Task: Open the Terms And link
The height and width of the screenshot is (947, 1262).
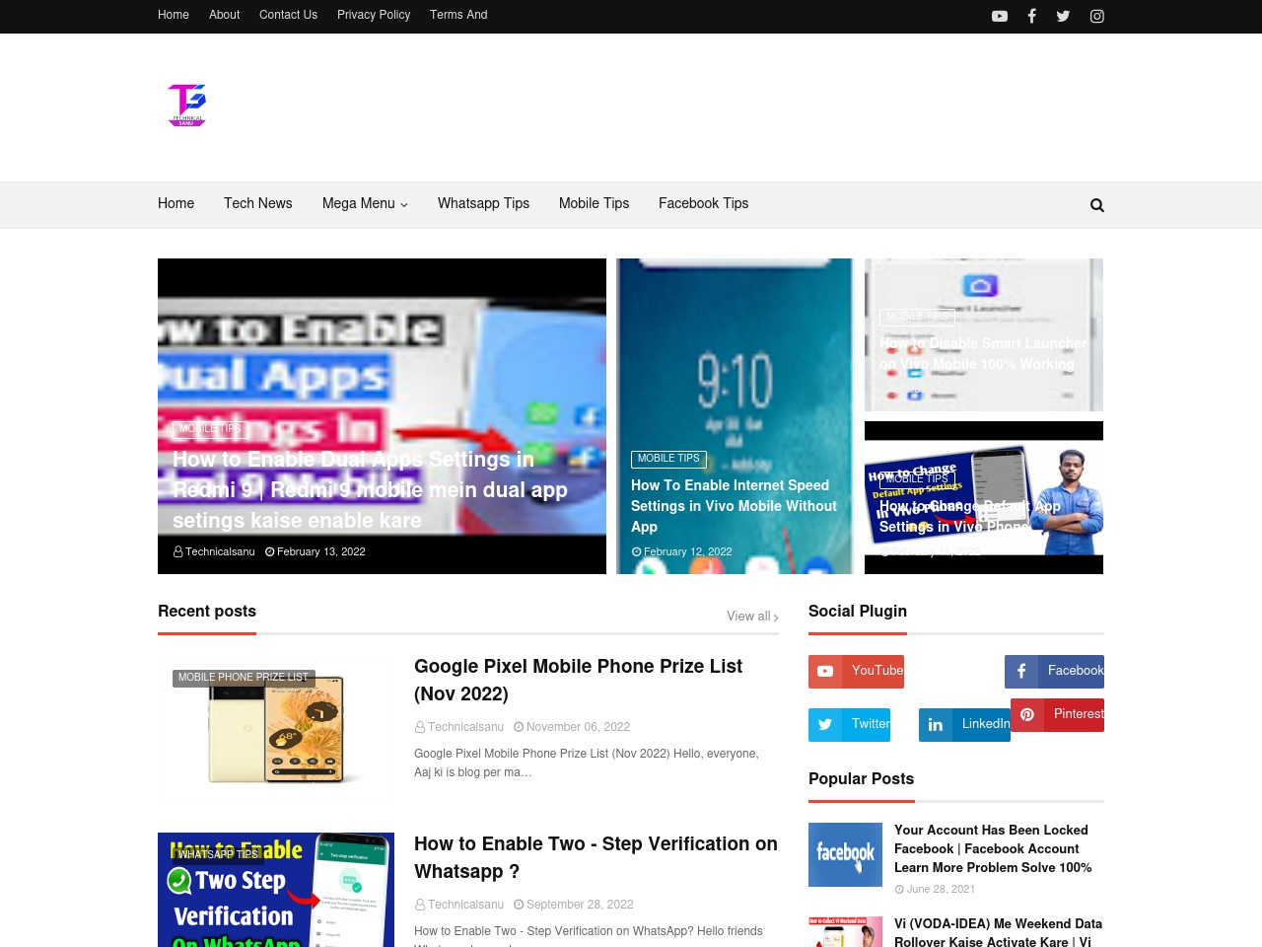Action: (458, 15)
